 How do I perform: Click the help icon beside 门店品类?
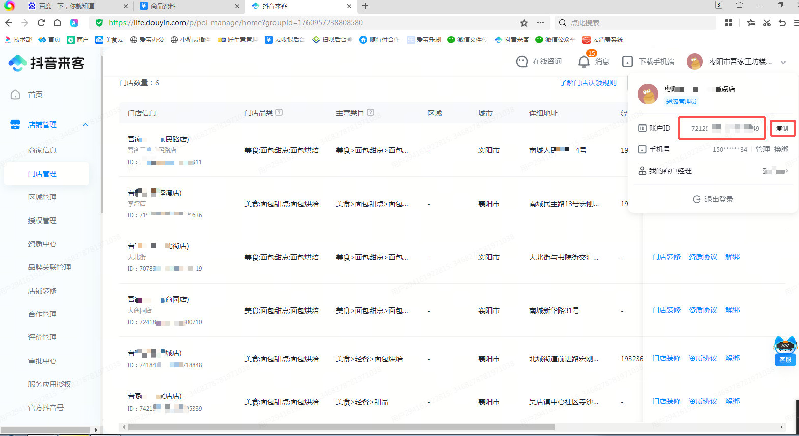pos(279,113)
